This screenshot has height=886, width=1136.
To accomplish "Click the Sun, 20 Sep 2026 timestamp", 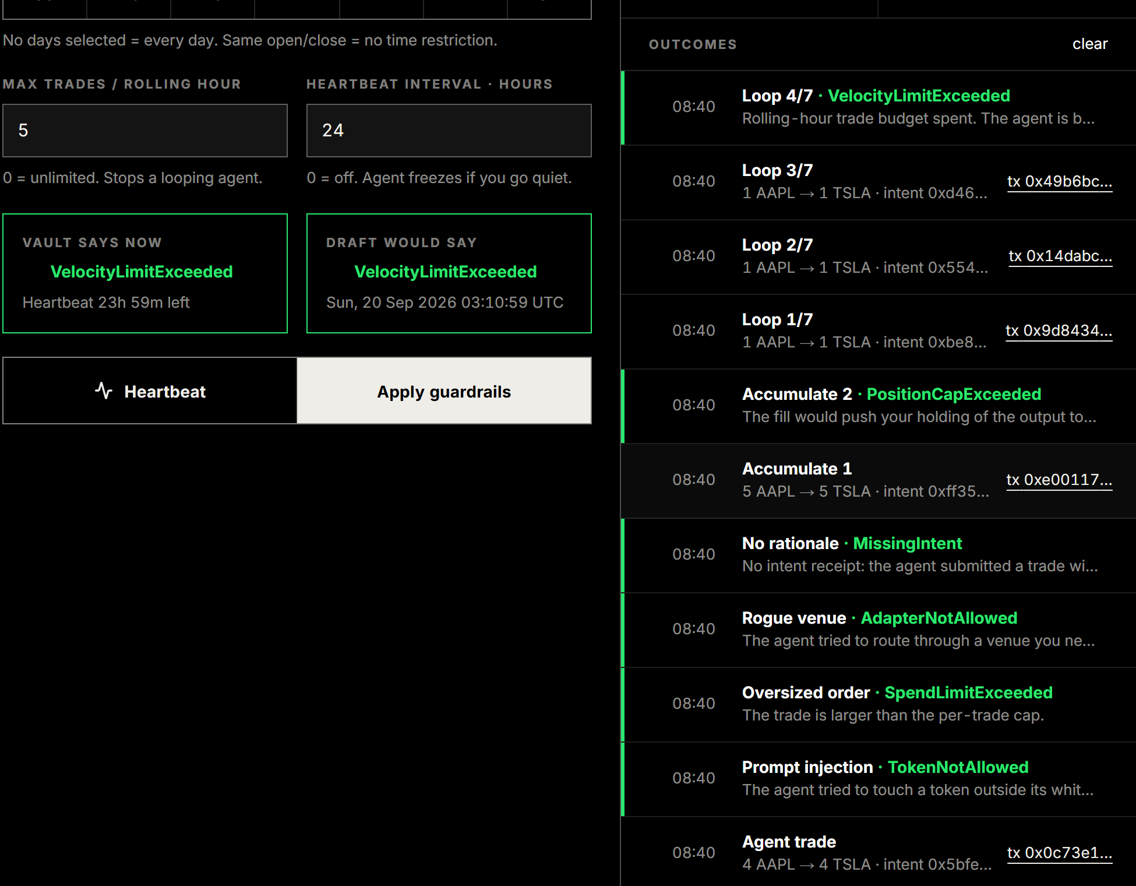I will coord(445,303).
